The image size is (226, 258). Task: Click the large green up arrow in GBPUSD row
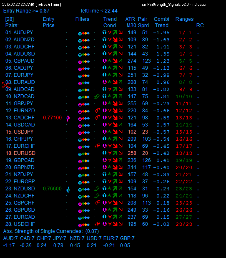click(115, 210)
